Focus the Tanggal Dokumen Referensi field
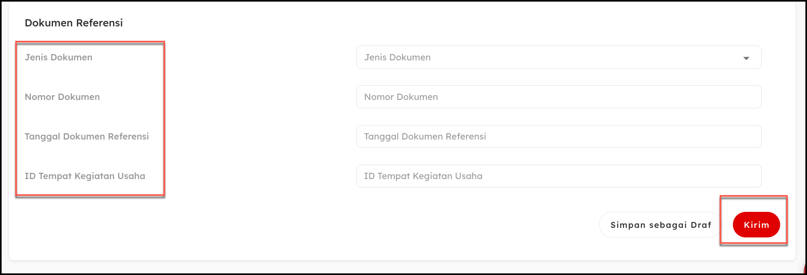 tap(558, 136)
